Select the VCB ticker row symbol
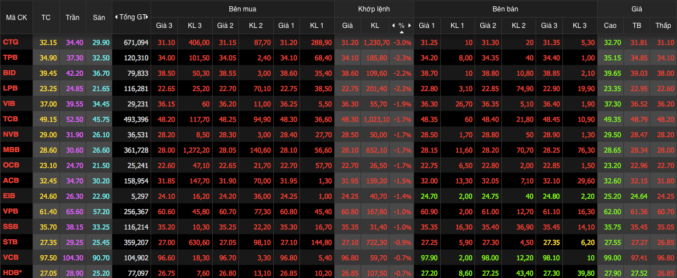This screenshot has height=278, width=677. point(10,257)
